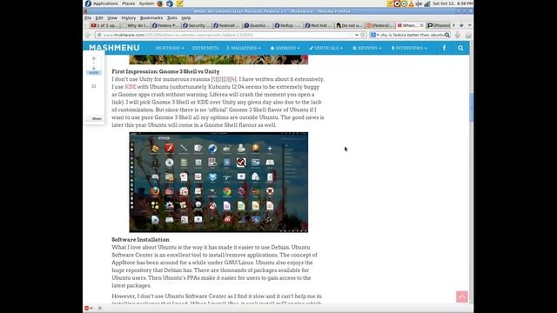557x313 pixels.
Task: Open the Bookmarks menu in Firefox
Action: pyautogui.click(x=151, y=17)
